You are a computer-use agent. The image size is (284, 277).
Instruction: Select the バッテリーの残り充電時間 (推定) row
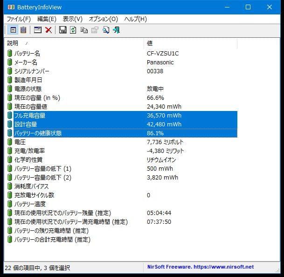click(x=123, y=231)
